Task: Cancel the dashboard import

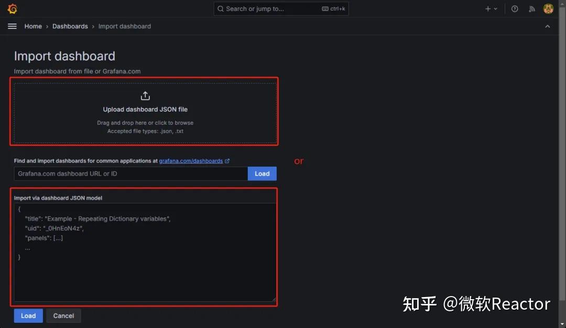Action: tap(63, 315)
